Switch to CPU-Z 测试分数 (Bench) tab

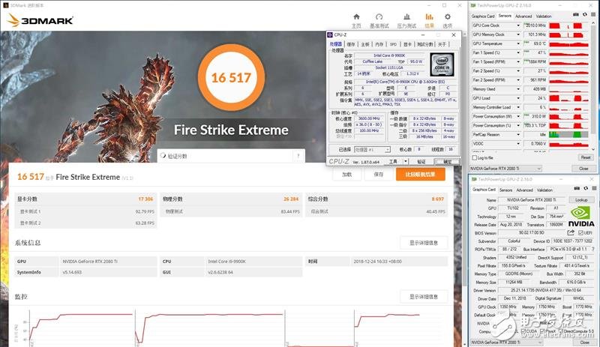pos(424,44)
